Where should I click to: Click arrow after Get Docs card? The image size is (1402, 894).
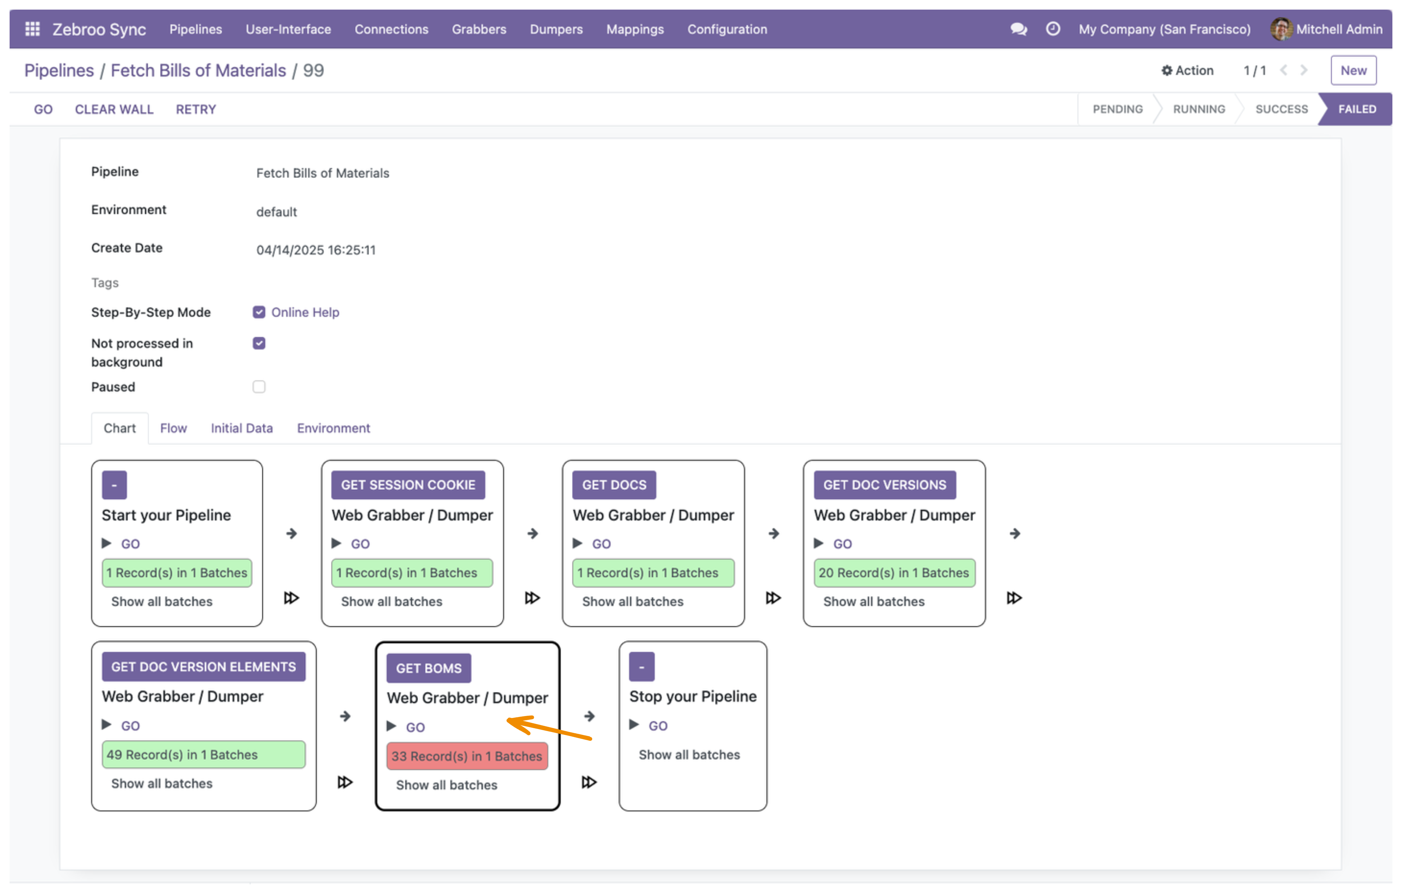[x=774, y=533]
